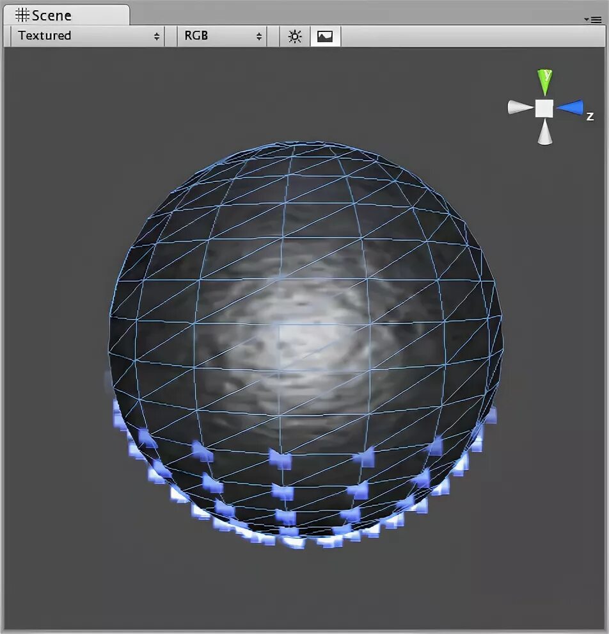This screenshot has width=609, height=634.
Task: Open the Scene panel options menu
Action: [x=593, y=19]
